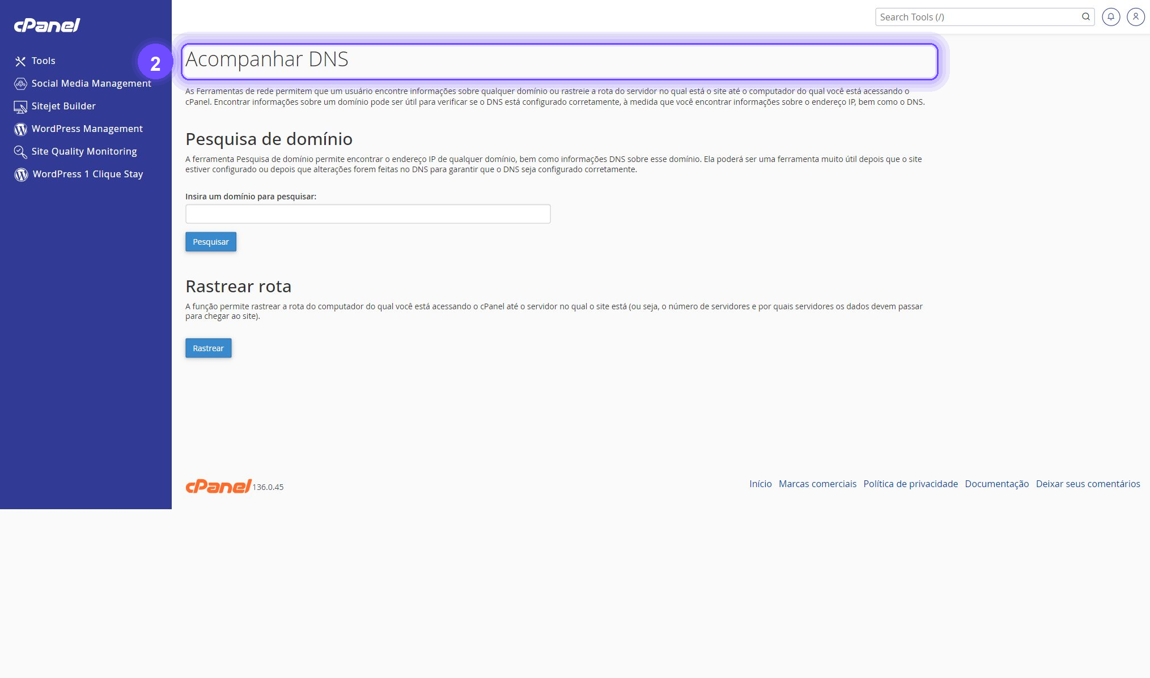Click Deixar seus comentários link
1150x678 pixels.
(x=1088, y=484)
